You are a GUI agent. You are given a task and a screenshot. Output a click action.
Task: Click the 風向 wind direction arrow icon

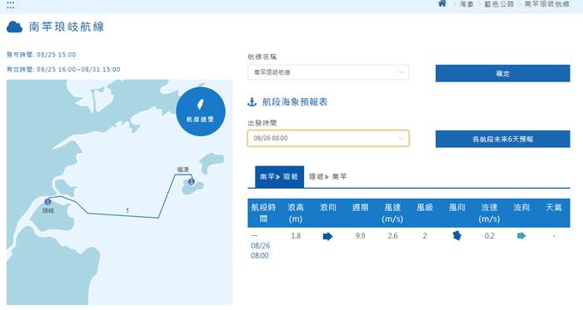pos(457,235)
